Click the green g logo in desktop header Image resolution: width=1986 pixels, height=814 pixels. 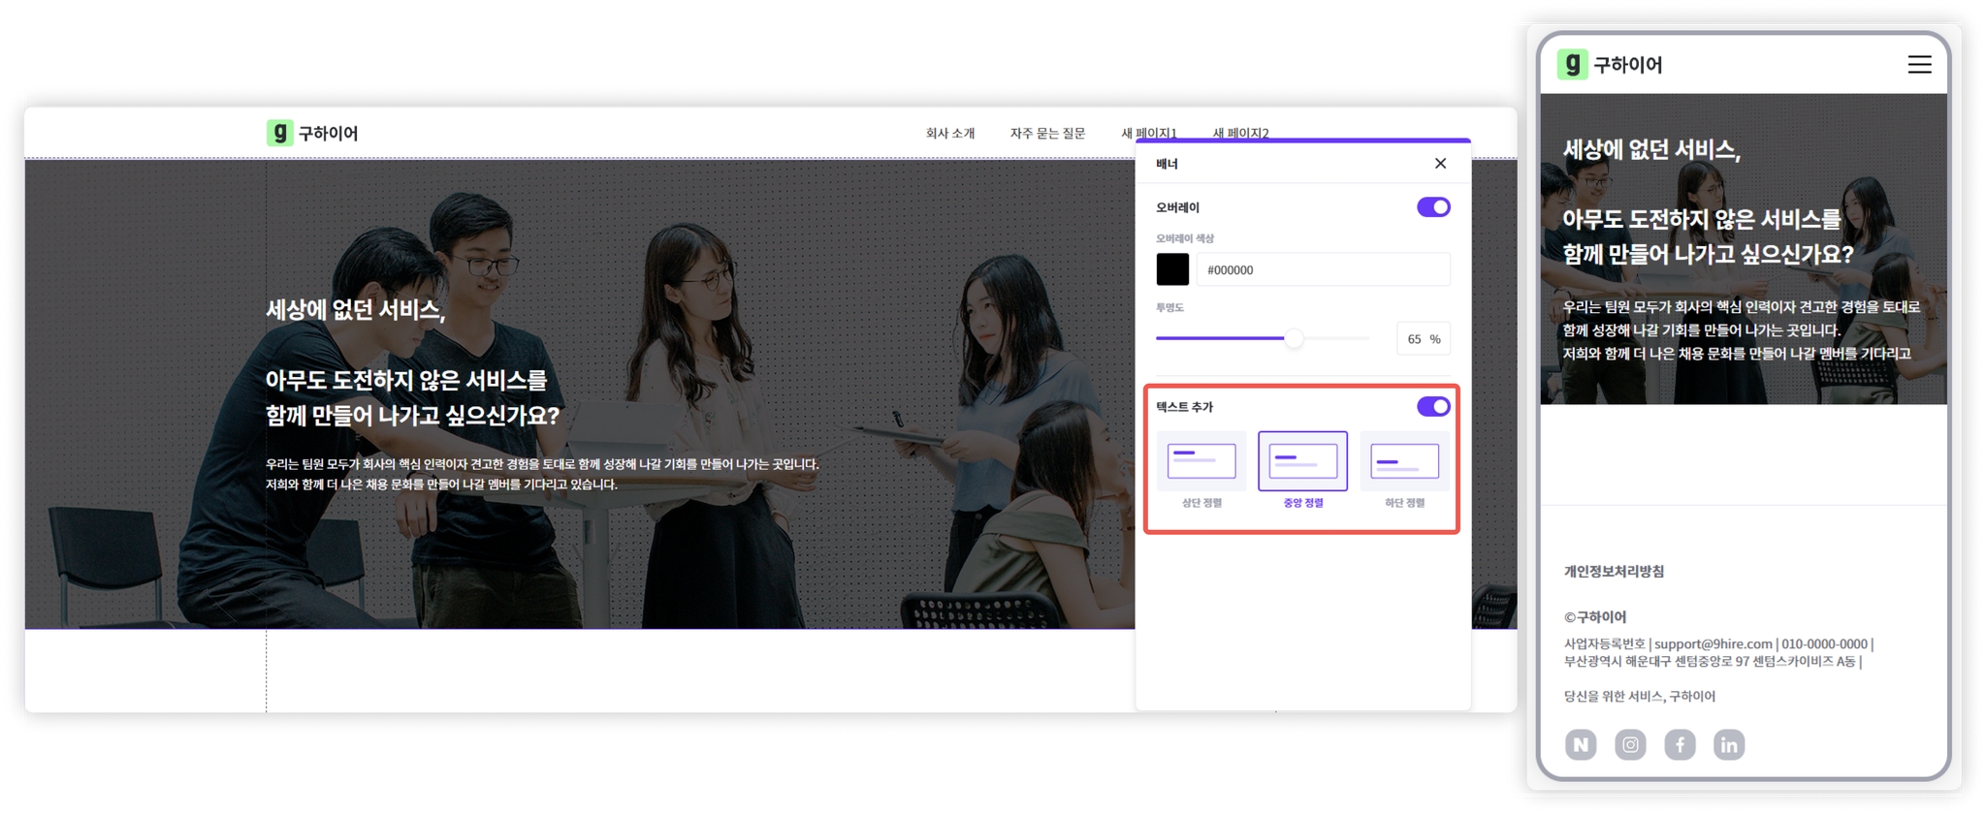point(279,133)
